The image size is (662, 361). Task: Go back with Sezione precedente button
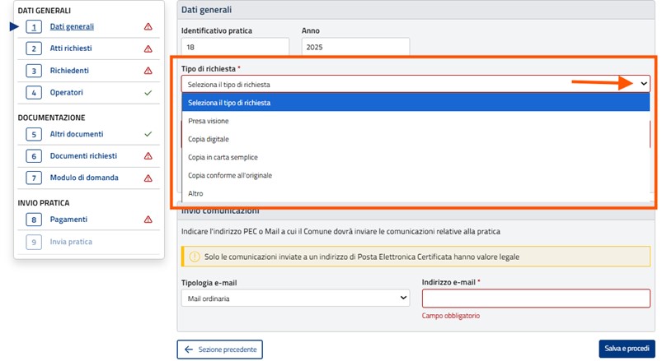click(219, 349)
